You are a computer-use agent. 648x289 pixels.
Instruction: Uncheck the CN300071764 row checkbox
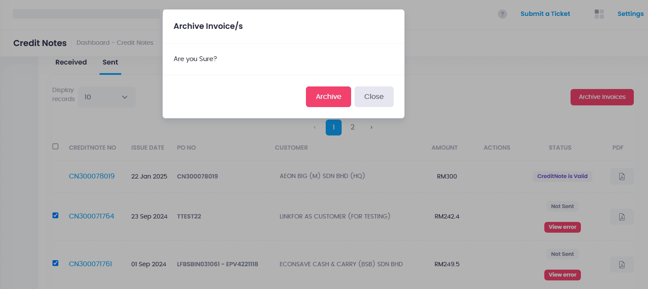click(56, 215)
